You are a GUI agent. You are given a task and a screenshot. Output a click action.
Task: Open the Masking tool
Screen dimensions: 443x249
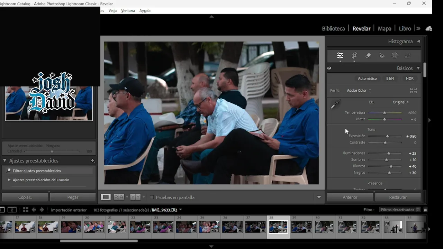click(395, 55)
